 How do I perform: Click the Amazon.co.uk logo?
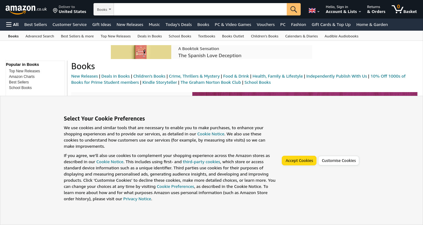[26, 9]
